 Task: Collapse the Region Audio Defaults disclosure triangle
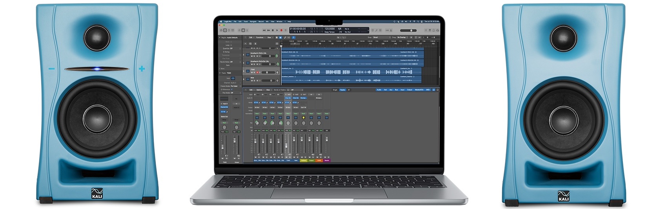click(220, 37)
